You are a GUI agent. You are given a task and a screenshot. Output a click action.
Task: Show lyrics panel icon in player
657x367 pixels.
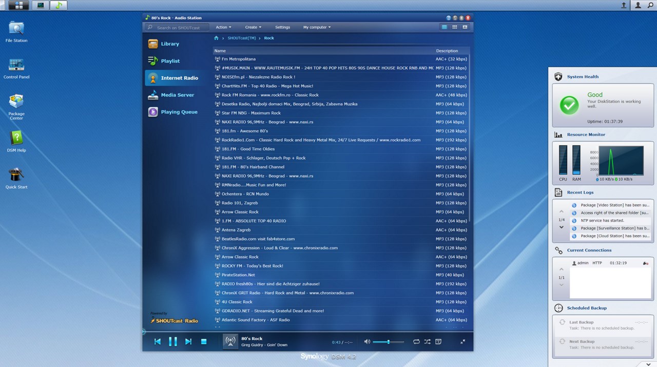pyautogui.click(x=438, y=341)
